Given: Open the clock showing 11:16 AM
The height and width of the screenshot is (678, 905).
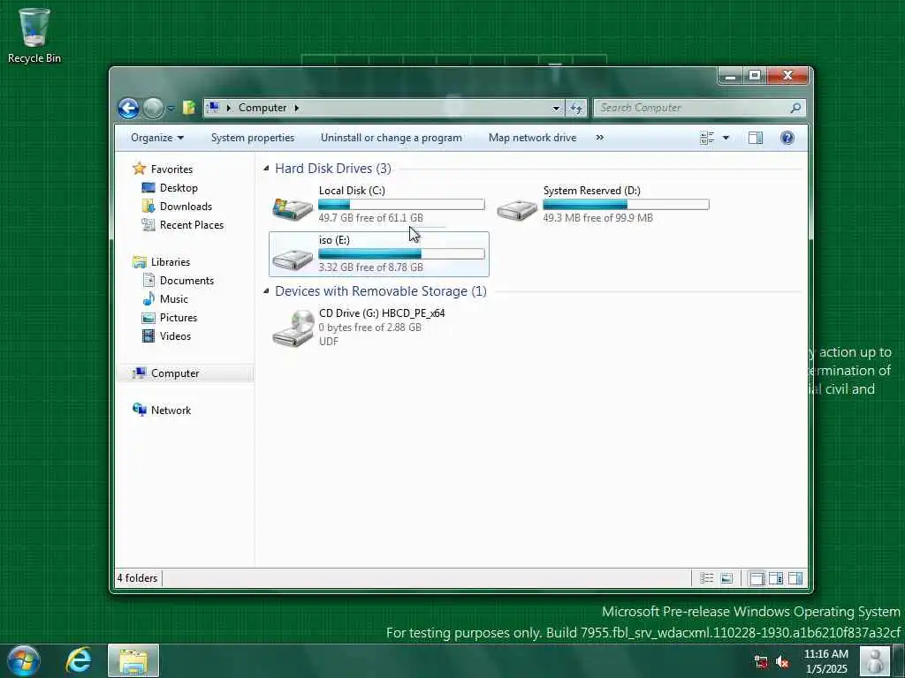Looking at the screenshot, I should click(x=826, y=661).
